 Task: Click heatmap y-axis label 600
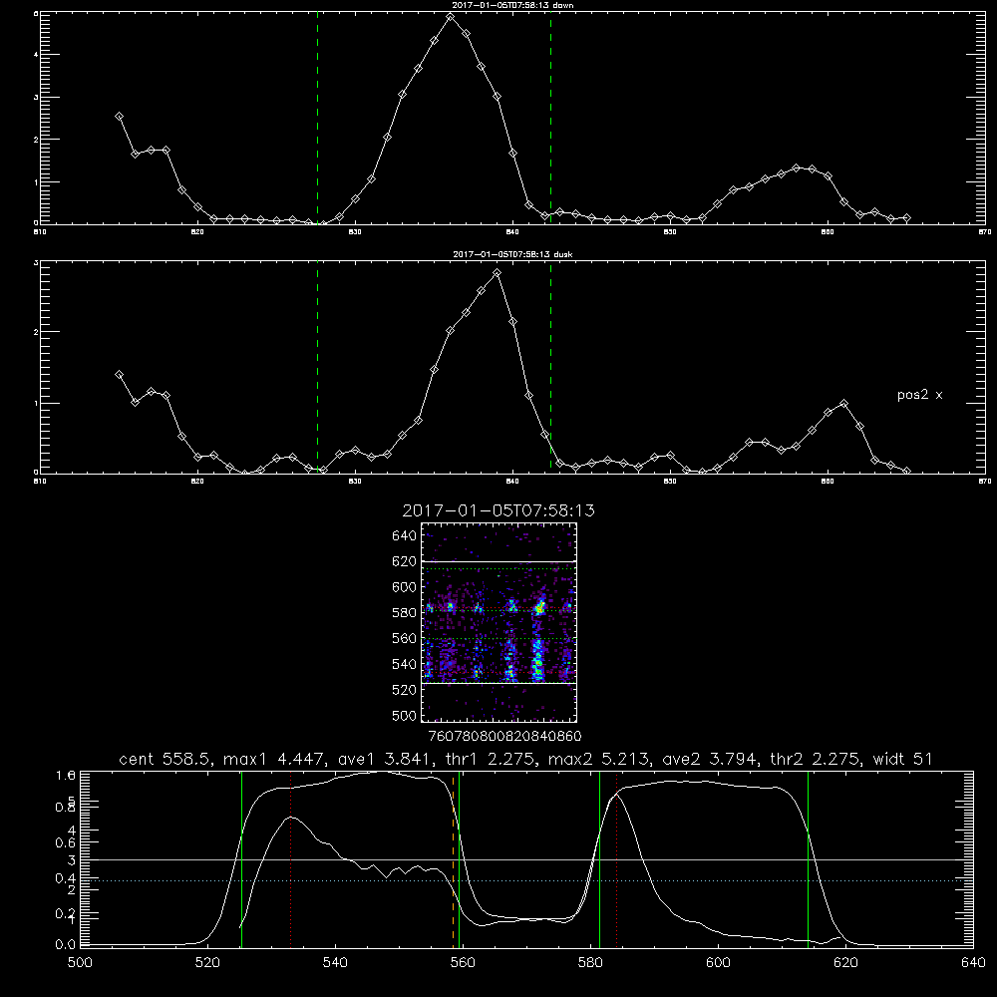click(x=405, y=587)
